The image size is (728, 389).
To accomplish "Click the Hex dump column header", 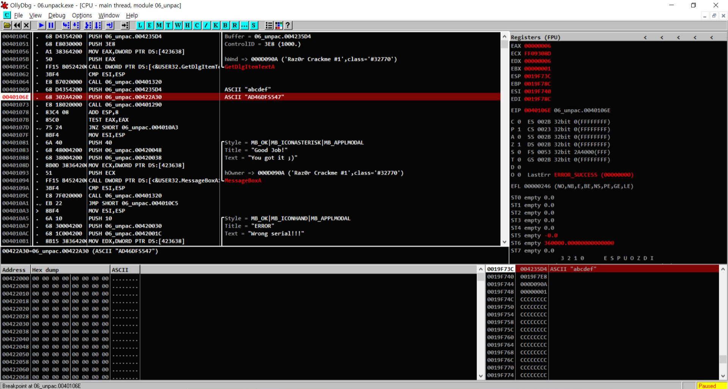I will click(70, 270).
